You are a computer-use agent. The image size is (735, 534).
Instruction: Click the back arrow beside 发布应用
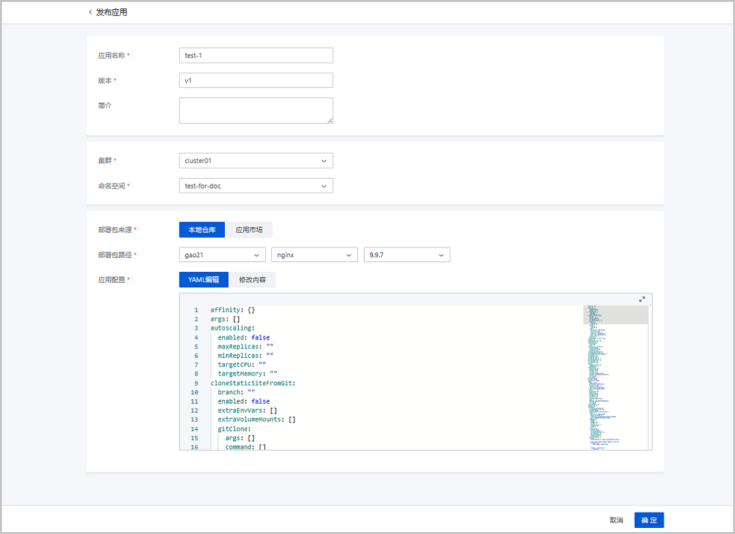91,12
